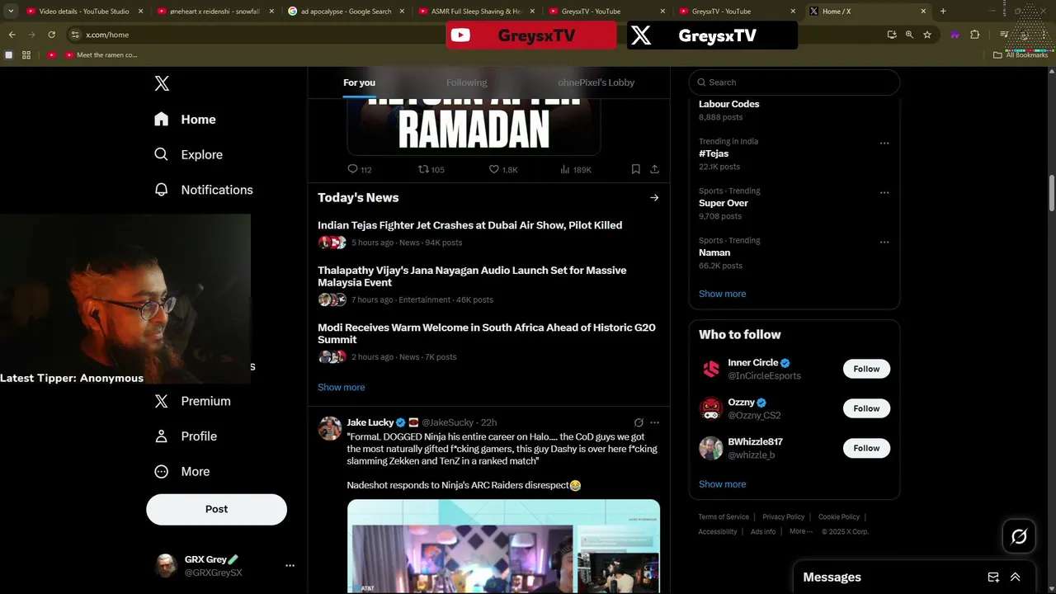Image resolution: width=1056 pixels, height=594 pixels.
Task: Reload the page in the browser
Action: [x=51, y=35]
